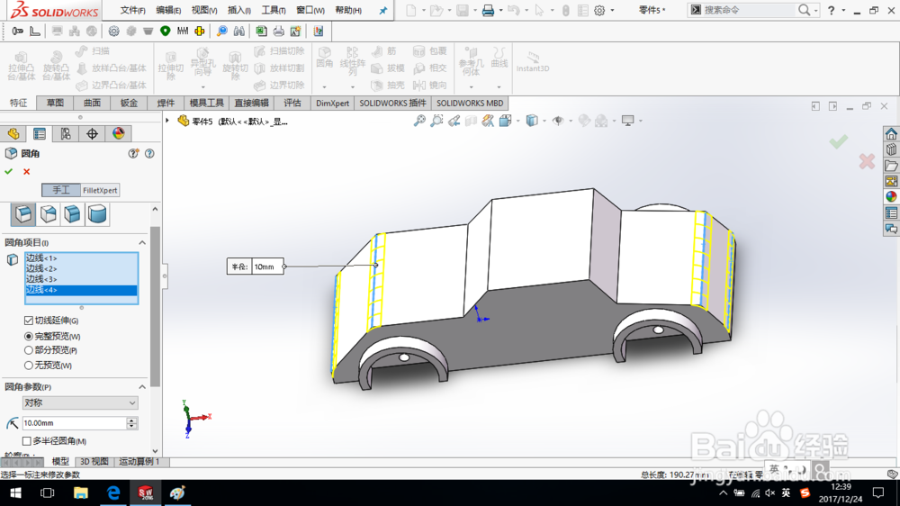Select 边线<3> in fillet items list

click(81, 279)
